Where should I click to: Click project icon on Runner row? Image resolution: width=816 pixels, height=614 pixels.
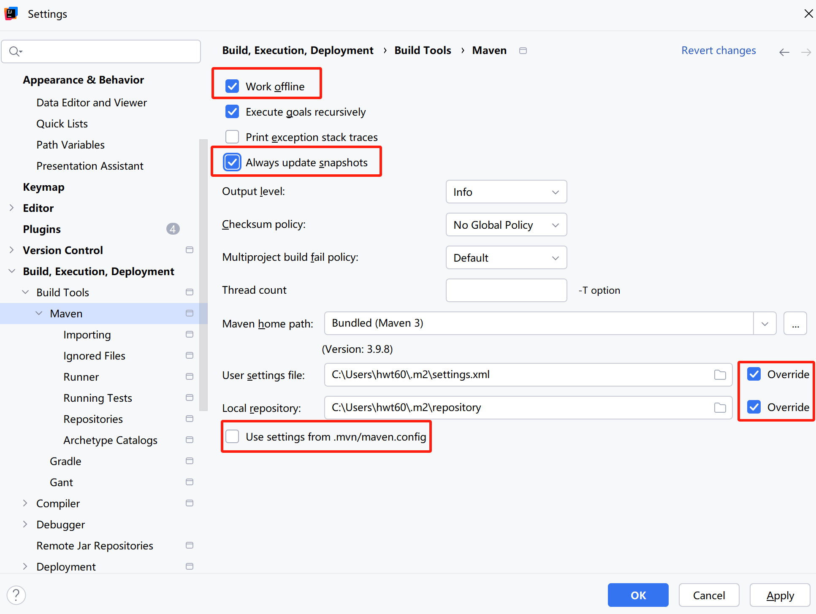tap(190, 376)
